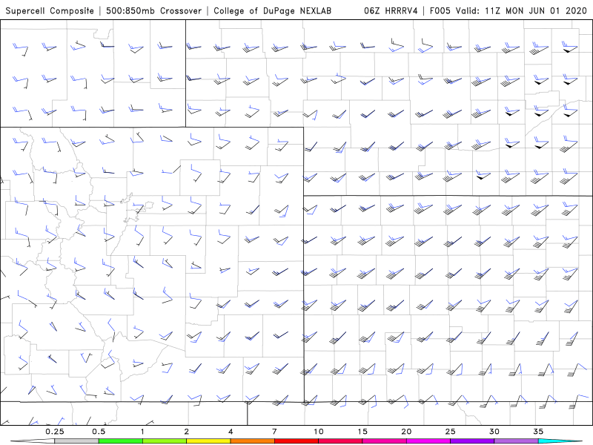Viewport: 593px width, 445px height.
Task: Click the "College of DuPage NEXLAB" text
Action: click(273, 11)
